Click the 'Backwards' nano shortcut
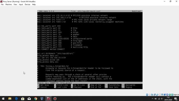The height and width of the screenshot is (101, 179). 130,85
